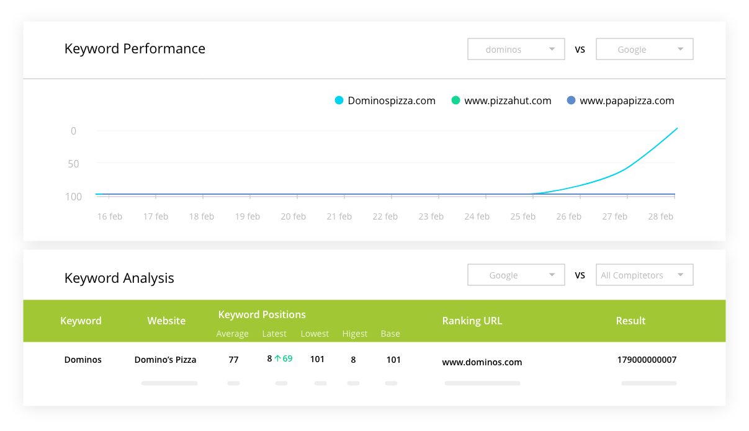Click the Keyword Performance title
This screenshot has height=431, width=749.
pyautogui.click(x=135, y=49)
